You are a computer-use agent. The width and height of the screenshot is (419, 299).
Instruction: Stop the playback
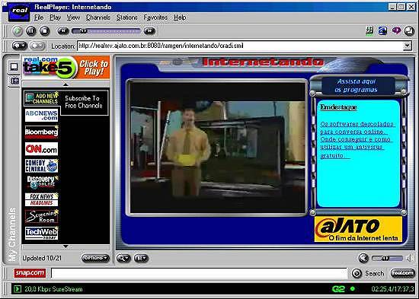point(45,31)
